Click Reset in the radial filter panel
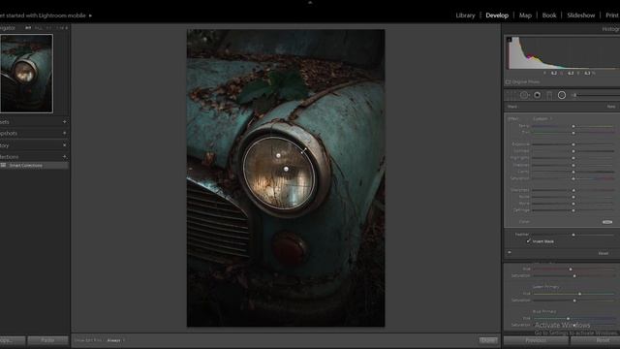Viewport: 620px width, 349px height. (x=603, y=253)
